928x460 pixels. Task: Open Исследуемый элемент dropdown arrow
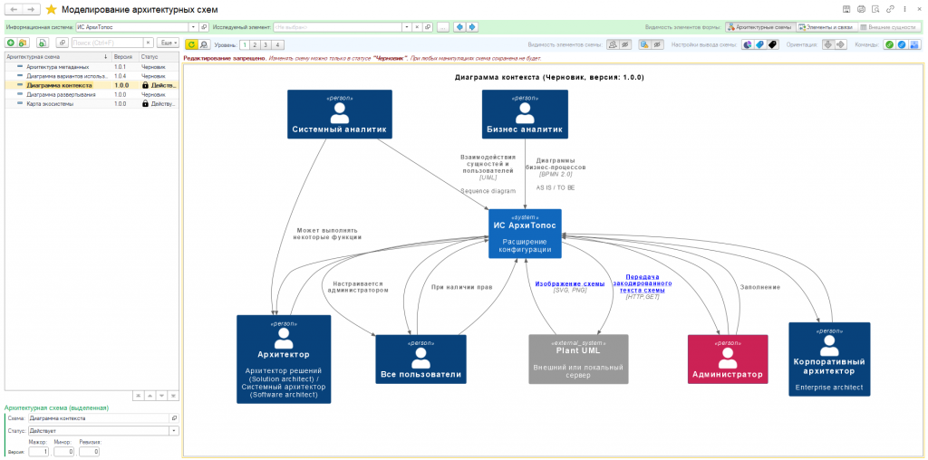(407, 27)
